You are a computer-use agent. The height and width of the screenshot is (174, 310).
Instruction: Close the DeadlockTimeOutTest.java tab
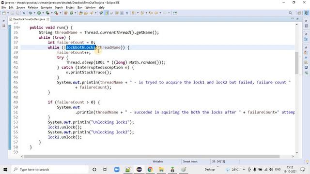[x=48, y=19]
